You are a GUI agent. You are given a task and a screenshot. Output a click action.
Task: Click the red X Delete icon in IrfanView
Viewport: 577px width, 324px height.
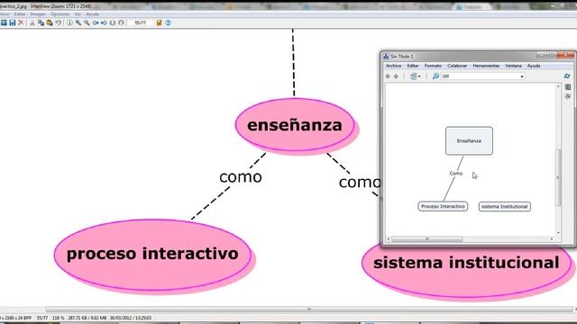tap(21, 22)
